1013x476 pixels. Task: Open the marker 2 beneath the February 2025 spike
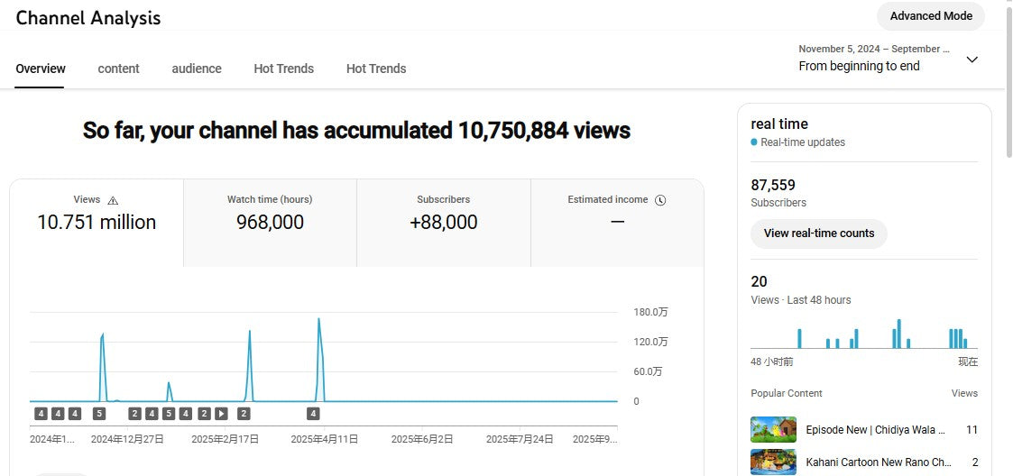(x=244, y=414)
